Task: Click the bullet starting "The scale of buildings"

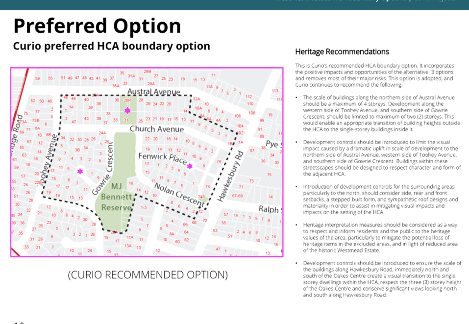Action: pyautogui.click(x=381, y=113)
